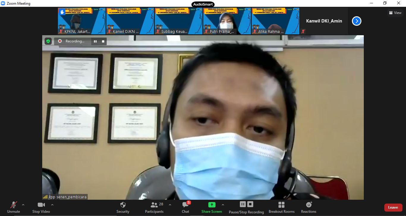Screen dimensions: 406x216
Task: Click the green encryption shield icon
Action: (48, 41)
